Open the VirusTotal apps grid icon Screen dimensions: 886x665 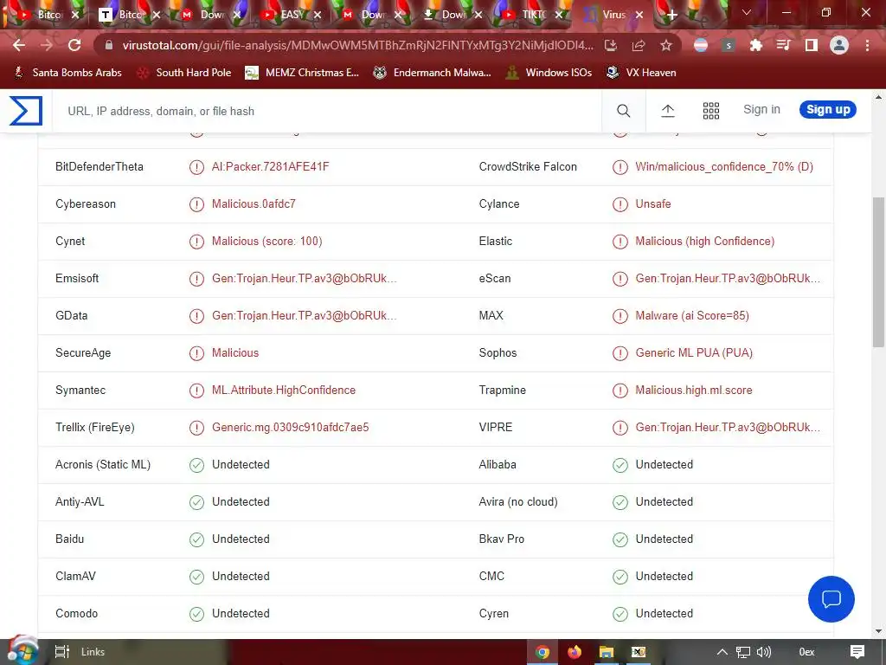pos(711,111)
